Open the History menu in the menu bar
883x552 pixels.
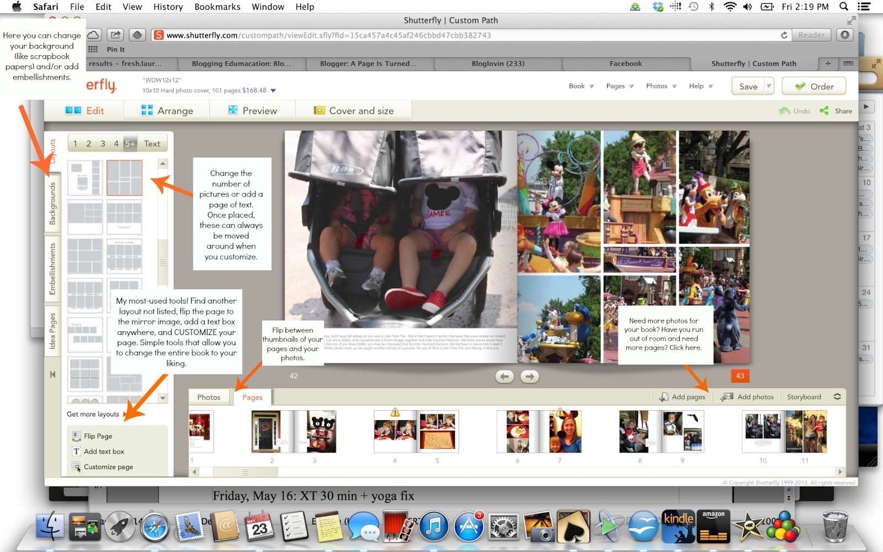coord(168,7)
